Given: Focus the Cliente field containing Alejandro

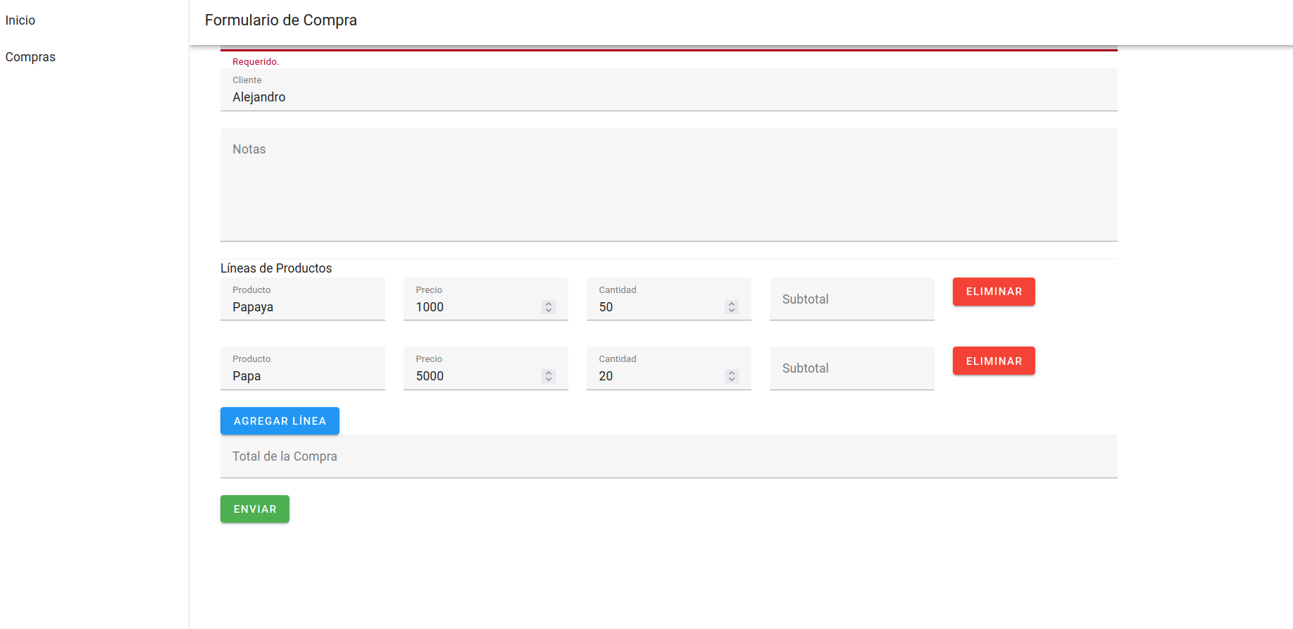Looking at the screenshot, I should 668,97.
